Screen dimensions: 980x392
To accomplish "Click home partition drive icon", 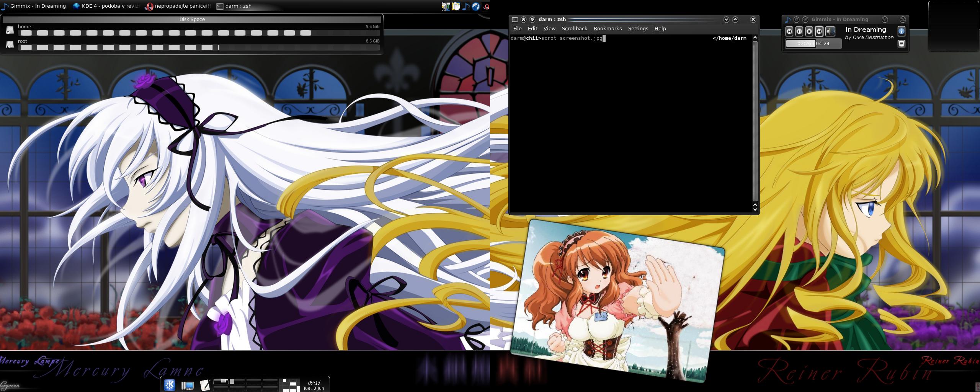I will point(10,30).
